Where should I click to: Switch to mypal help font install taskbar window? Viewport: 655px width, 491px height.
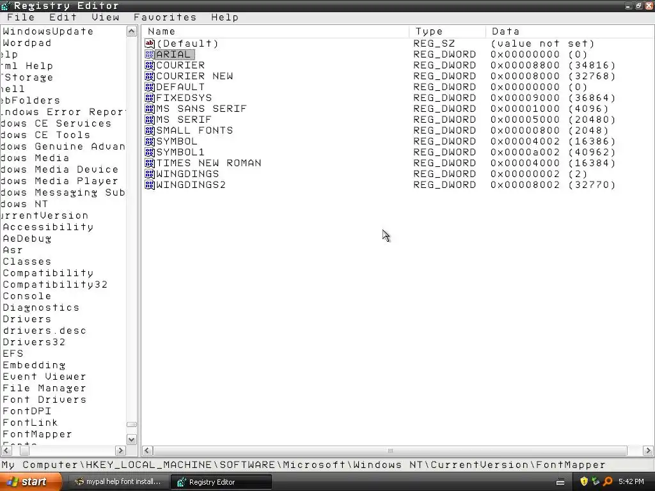pyautogui.click(x=118, y=481)
